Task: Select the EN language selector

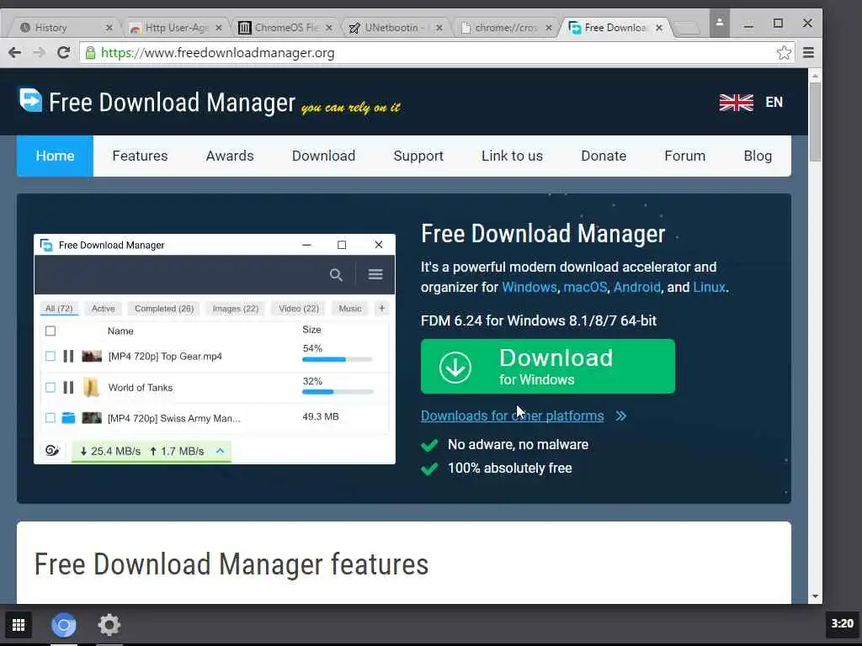Action: pyautogui.click(x=774, y=102)
